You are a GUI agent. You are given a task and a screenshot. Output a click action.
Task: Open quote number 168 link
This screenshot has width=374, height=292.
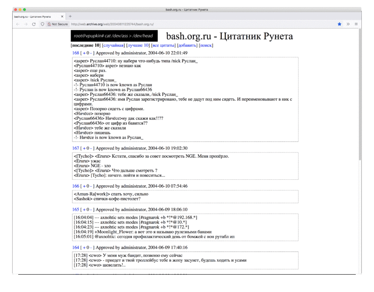pyautogui.click(x=75, y=53)
